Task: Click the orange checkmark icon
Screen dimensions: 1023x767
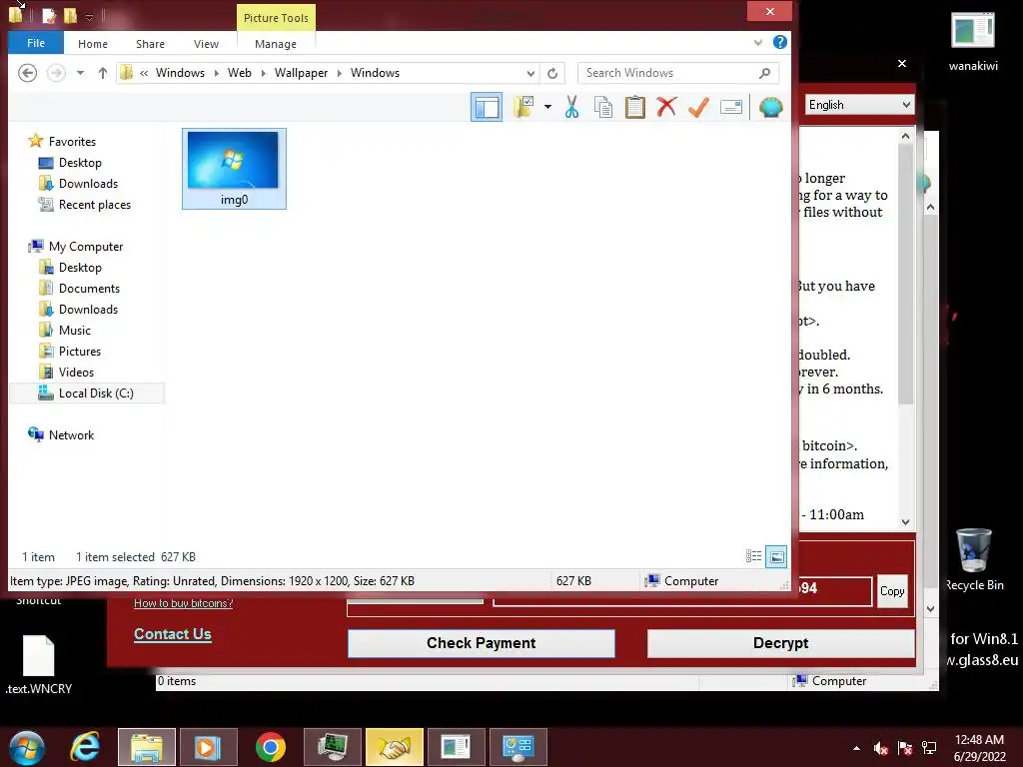Action: [x=698, y=107]
